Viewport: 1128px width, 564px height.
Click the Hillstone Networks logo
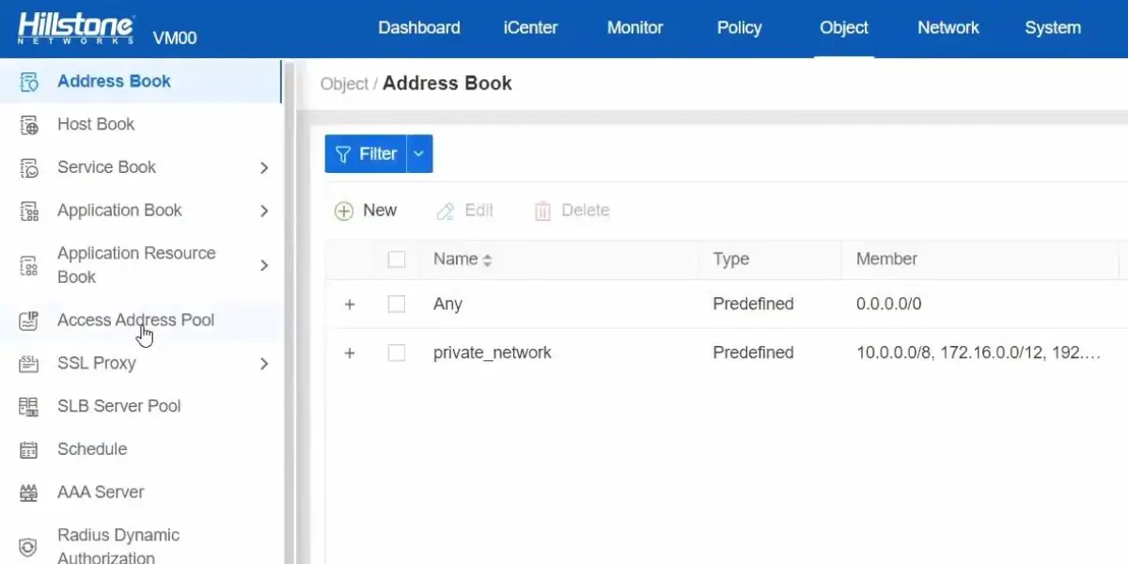pyautogui.click(x=75, y=29)
